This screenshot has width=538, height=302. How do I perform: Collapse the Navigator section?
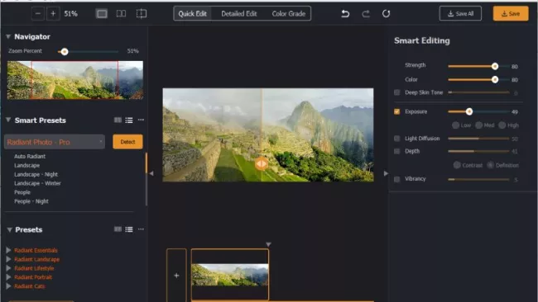[8, 36]
